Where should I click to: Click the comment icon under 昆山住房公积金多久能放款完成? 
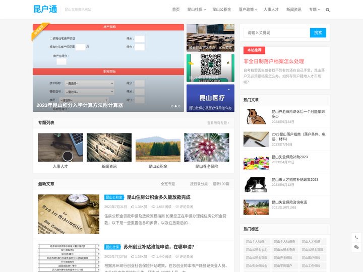pos(177,207)
